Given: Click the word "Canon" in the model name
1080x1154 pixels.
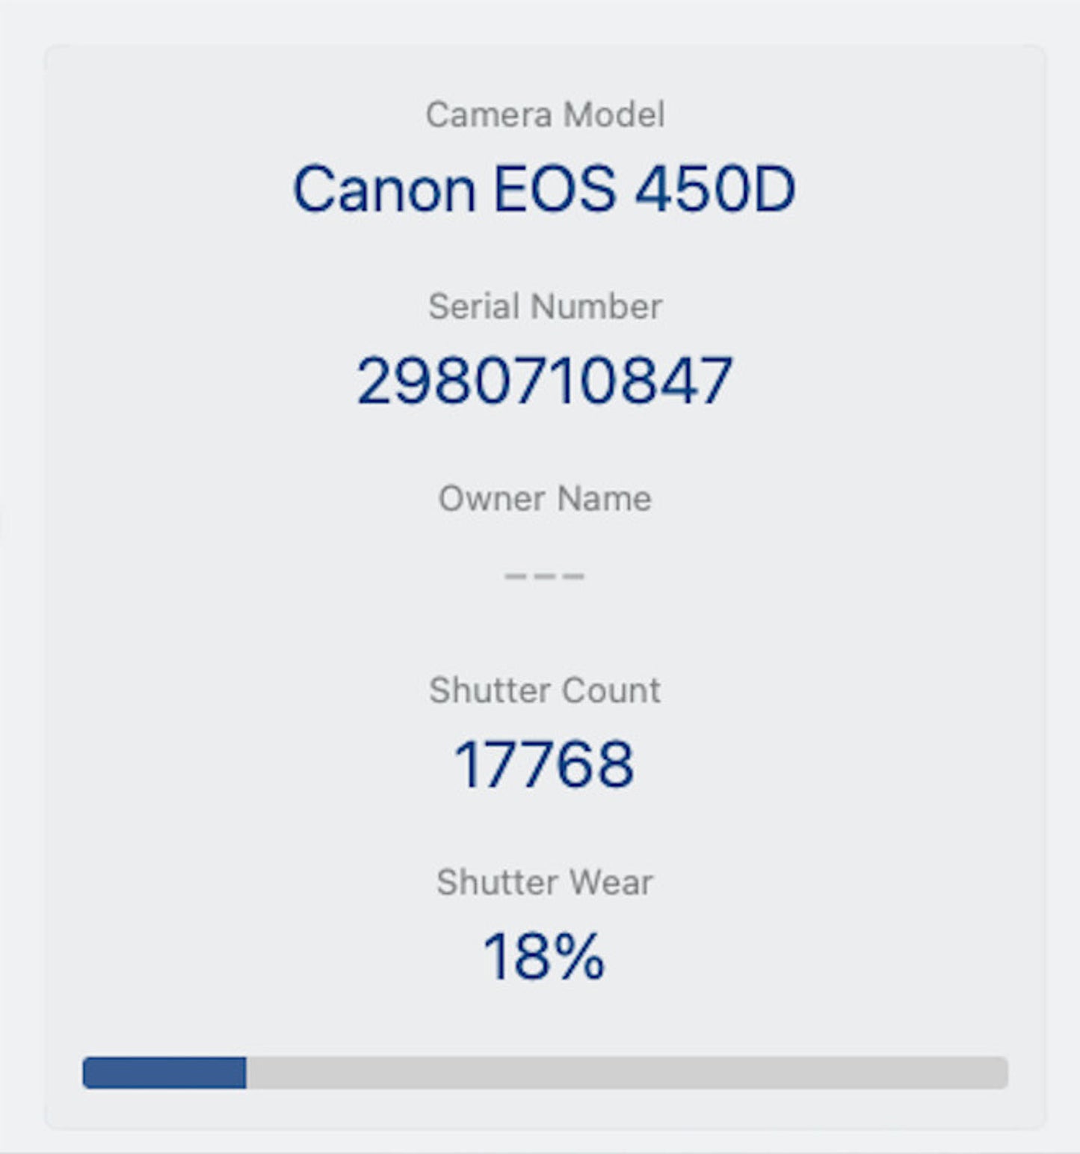Looking at the screenshot, I should pos(383,189).
